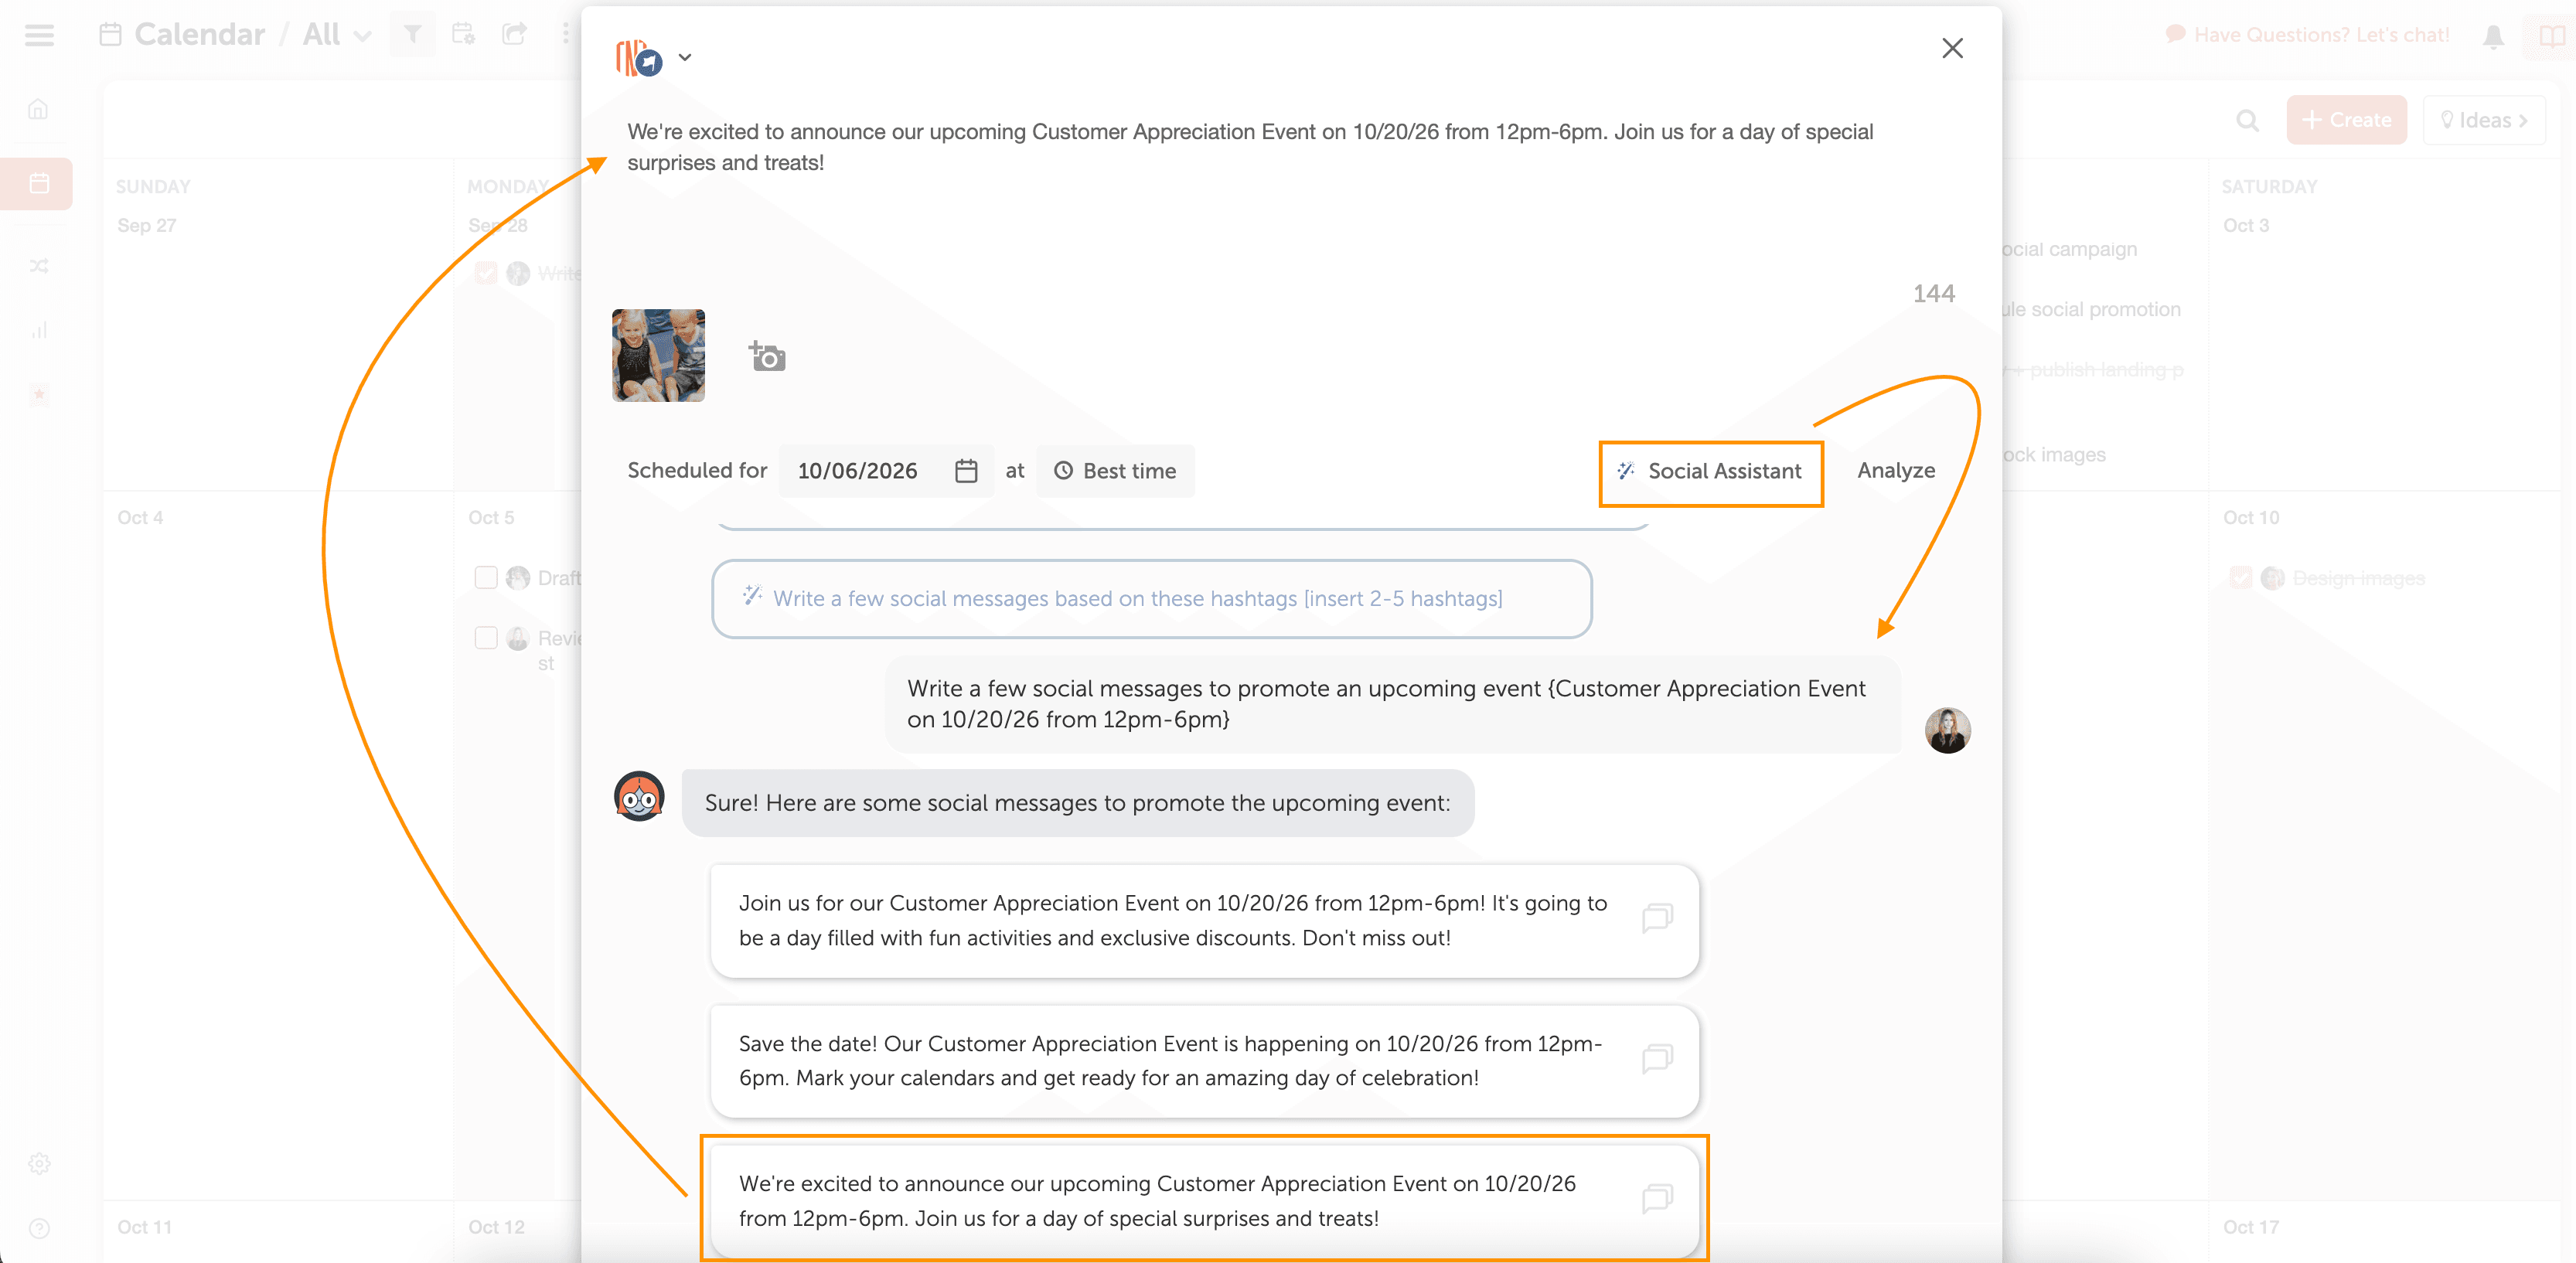Copy the 'Save the date' message
This screenshot has height=1263, width=2576.
(x=1656, y=1058)
